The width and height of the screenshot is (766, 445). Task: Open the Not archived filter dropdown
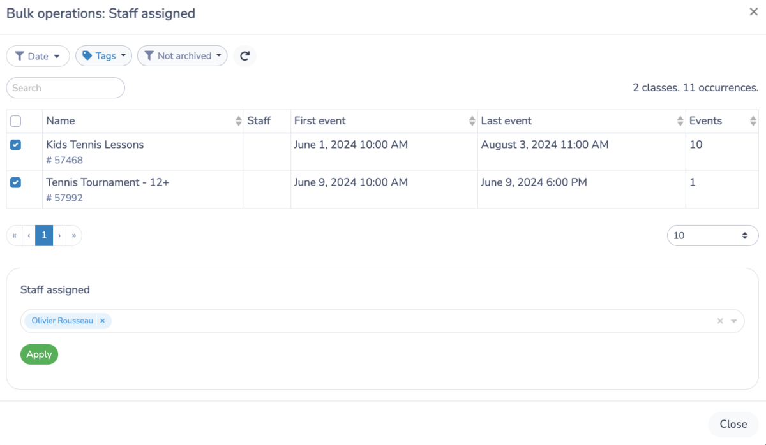pos(182,55)
